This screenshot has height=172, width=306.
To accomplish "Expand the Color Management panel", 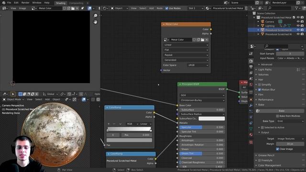I will [x=269, y=165].
